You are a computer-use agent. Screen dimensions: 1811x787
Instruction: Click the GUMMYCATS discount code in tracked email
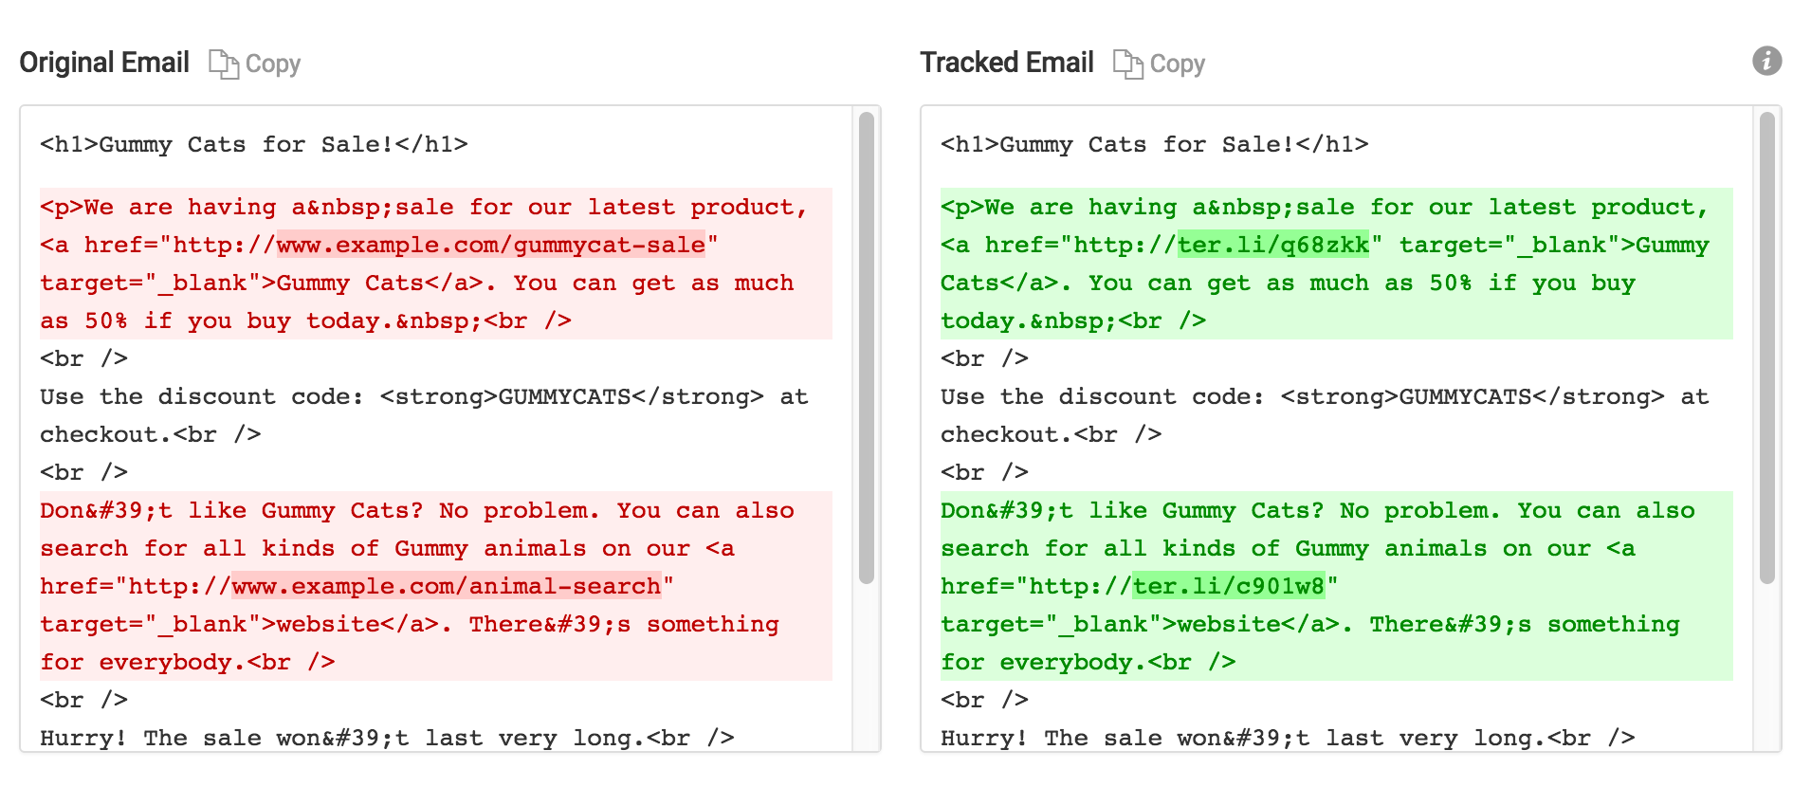click(1465, 396)
